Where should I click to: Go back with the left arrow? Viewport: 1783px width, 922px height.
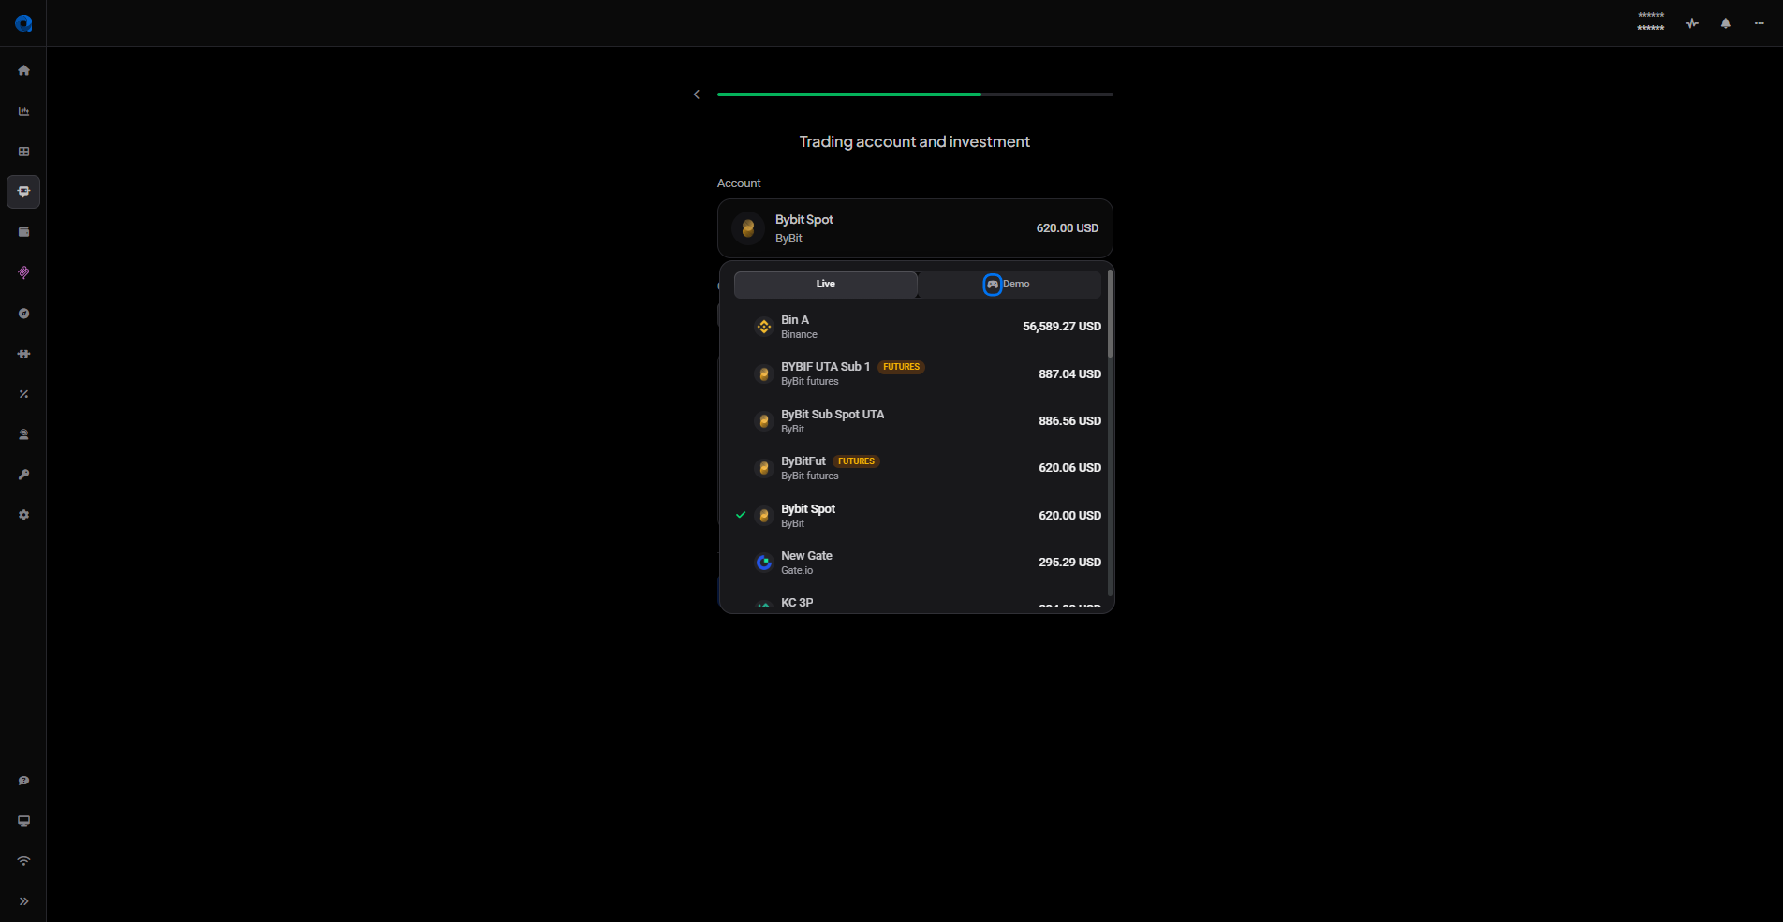pyautogui.click(x=697, y=95)
